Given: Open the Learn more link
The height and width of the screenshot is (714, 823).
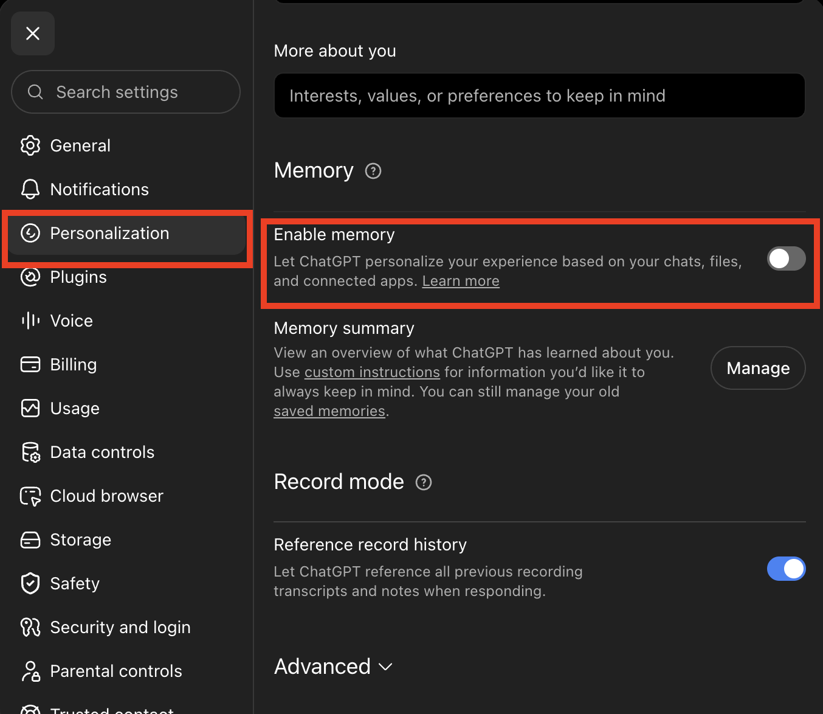Looking at the screenshot, I should point(461,281).
